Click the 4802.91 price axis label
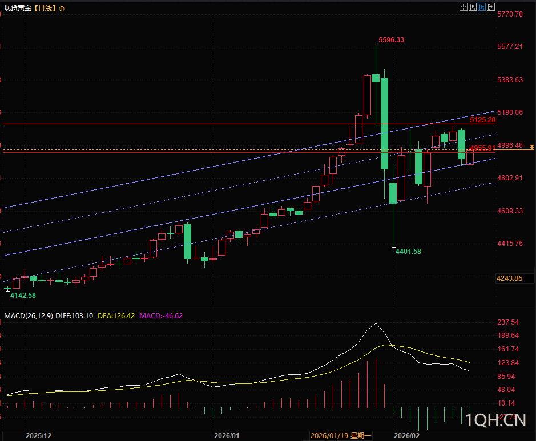Image resolution: width=536 pixels, height=441 pixels. coord(510,177)
